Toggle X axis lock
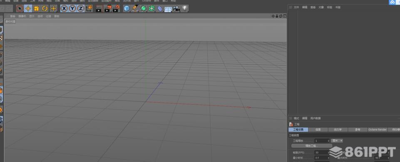This screenshot has width=400, height=162. [64, 9]
